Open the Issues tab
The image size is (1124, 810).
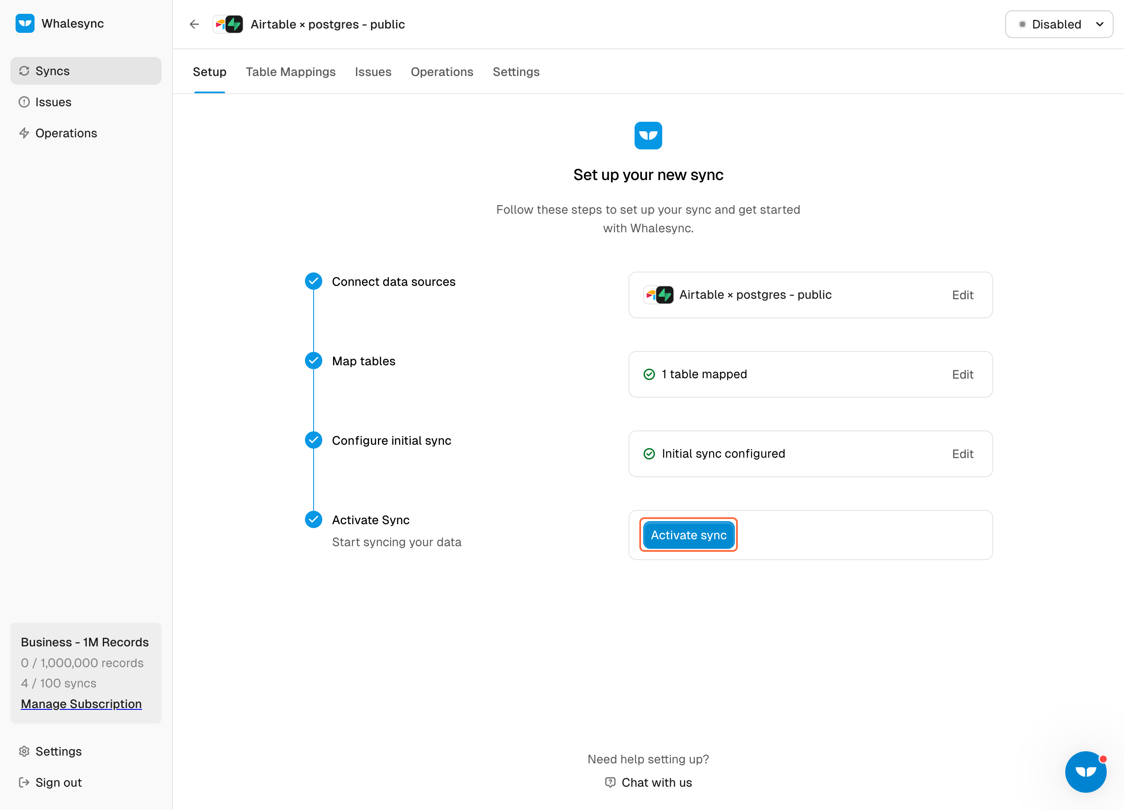click(373, 72)
